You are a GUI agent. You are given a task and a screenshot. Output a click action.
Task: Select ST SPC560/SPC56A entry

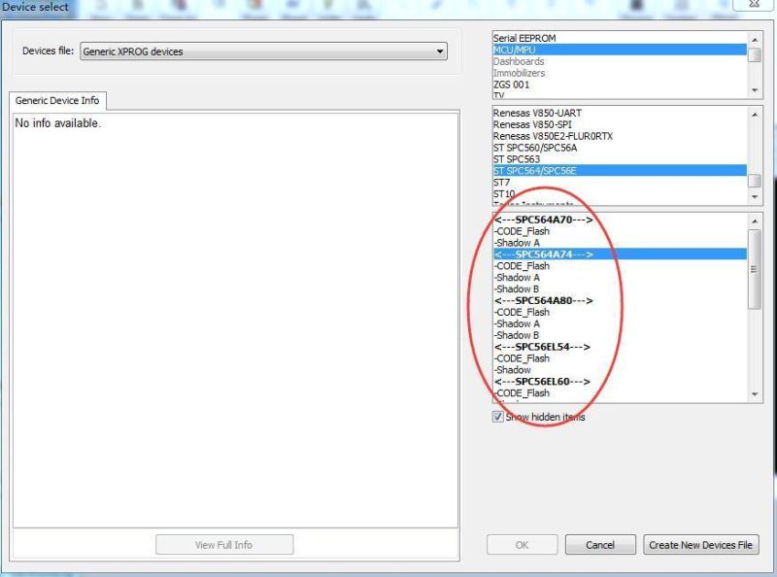point(620,148)
